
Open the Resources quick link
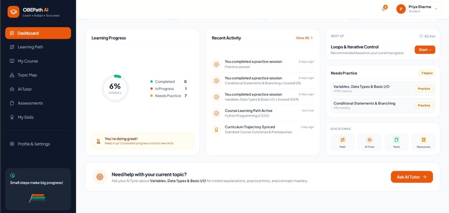(423, 142)
